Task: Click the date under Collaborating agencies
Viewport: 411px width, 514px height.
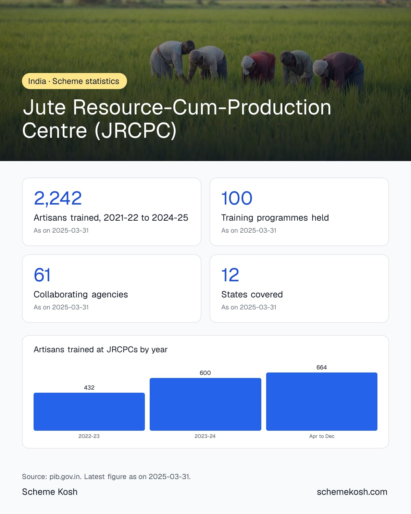Action: [61, 307]
